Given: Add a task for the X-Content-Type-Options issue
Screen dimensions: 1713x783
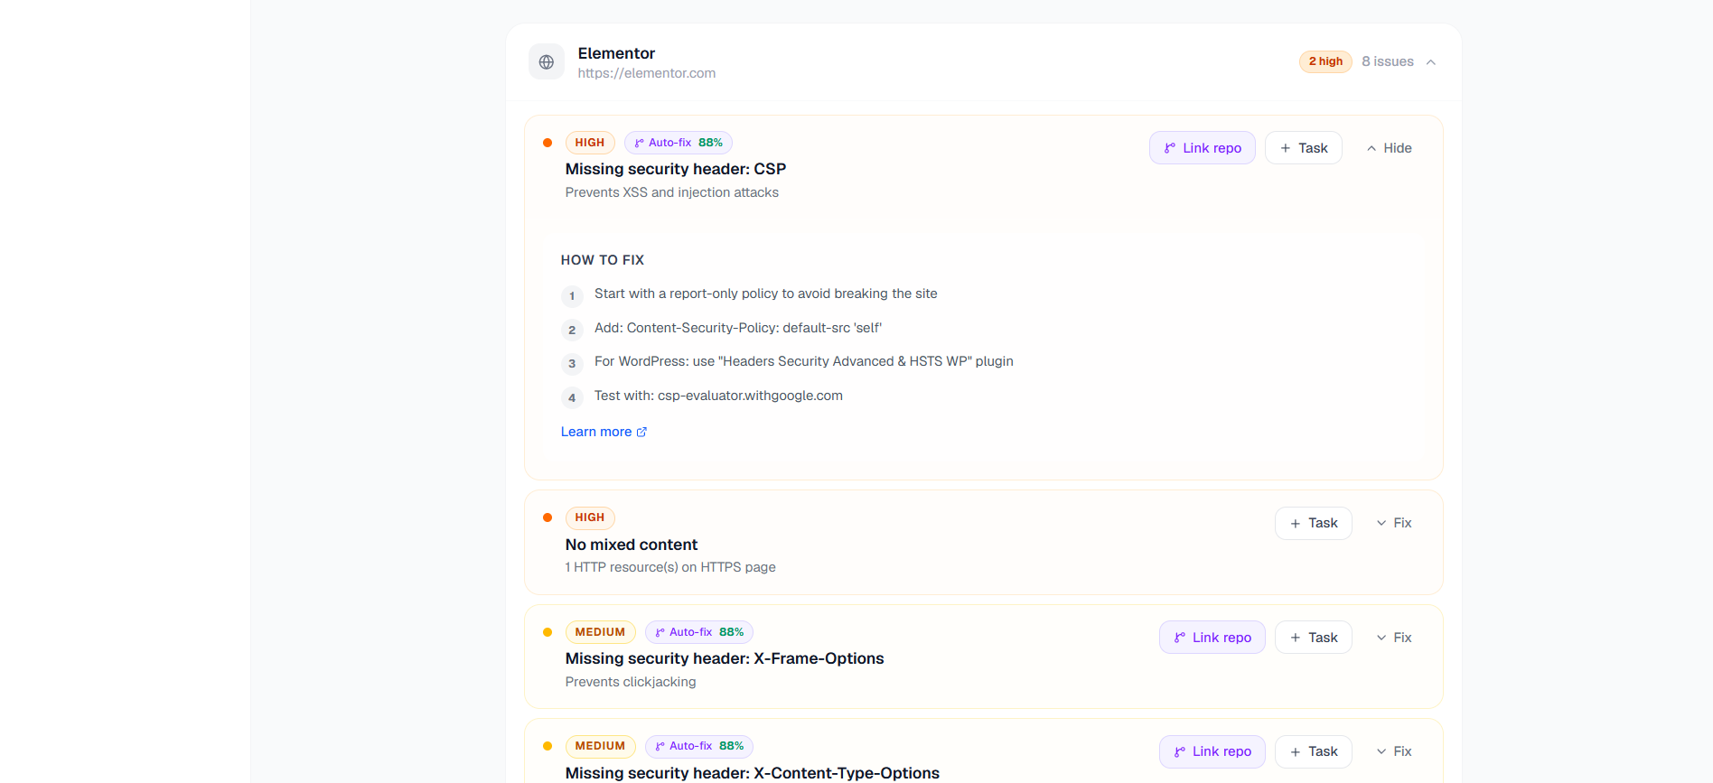Looking at the screenshot, I should point(1314,751).
